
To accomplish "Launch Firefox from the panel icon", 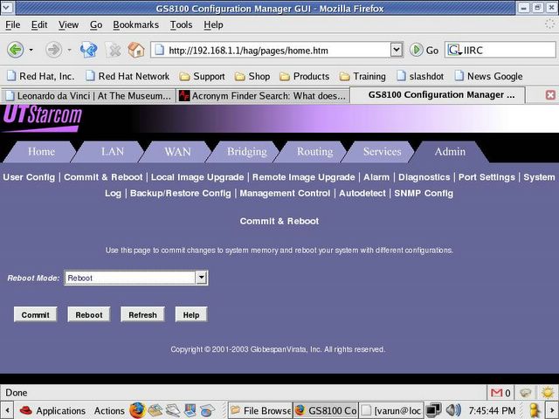I will (137, 410).
